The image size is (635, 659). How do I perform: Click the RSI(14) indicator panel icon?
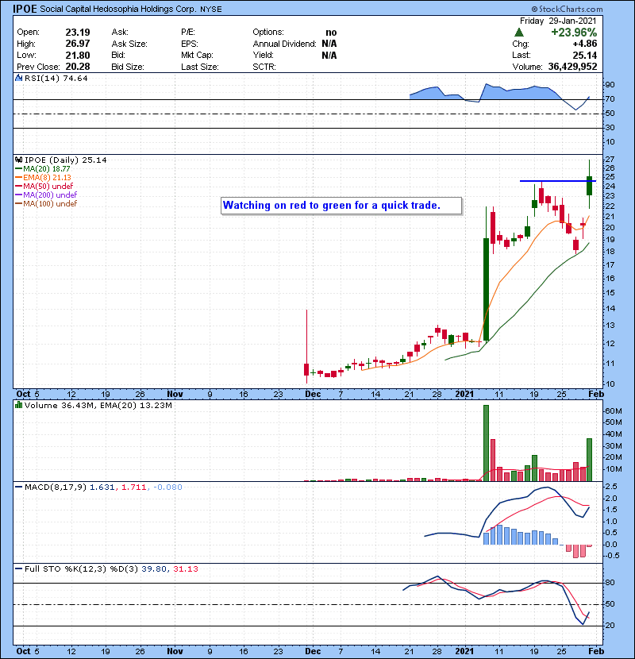[19, 78]
